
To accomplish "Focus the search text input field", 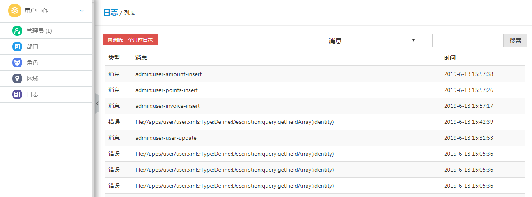I will pyautogui.click(x=468, y=40).
